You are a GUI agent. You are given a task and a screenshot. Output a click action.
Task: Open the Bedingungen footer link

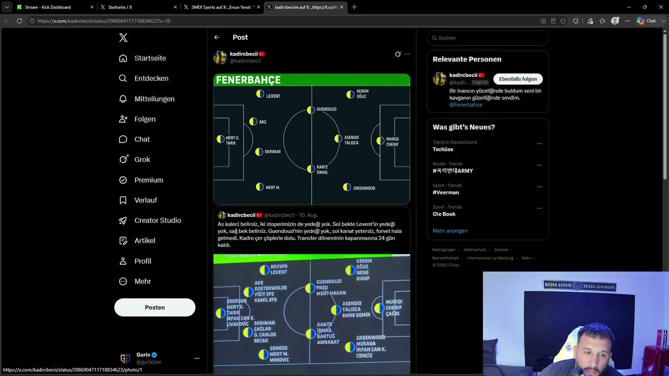tap(444, 250)
